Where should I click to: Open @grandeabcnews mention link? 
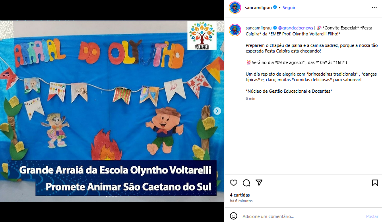(295, 28)
